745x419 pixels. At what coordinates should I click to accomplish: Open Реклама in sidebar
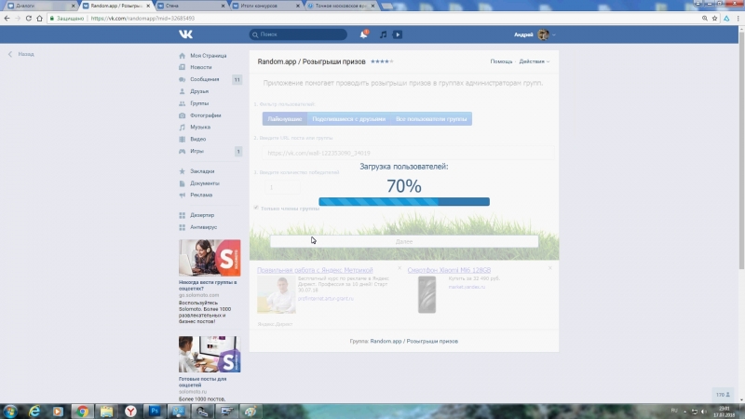pyautogui.click(x=201, y=195)
